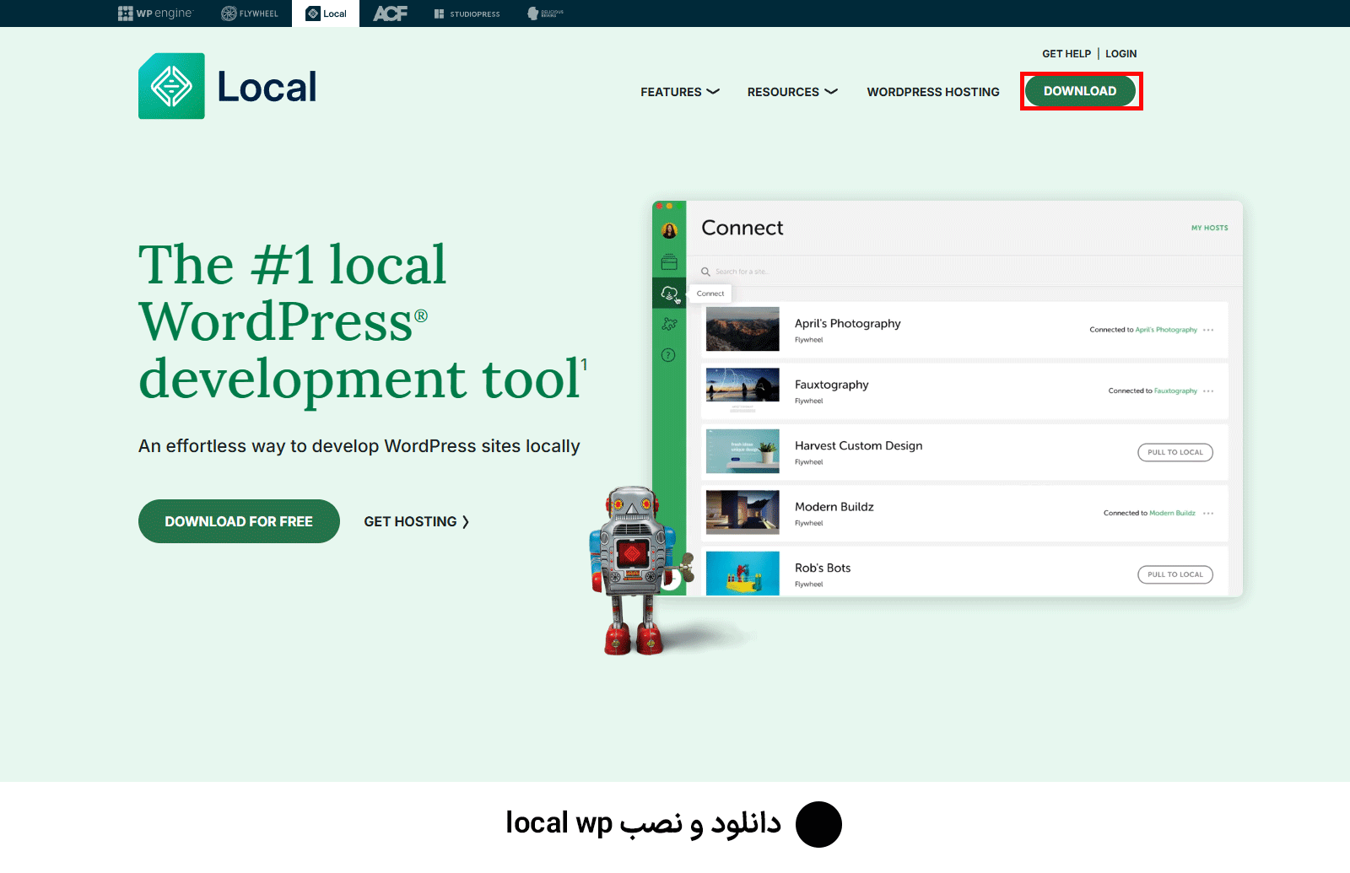Viewport: 1350px width, 873px height.
Task: Open Harvest Custom Design thumbnail
Action: click(x=742, y=451)
